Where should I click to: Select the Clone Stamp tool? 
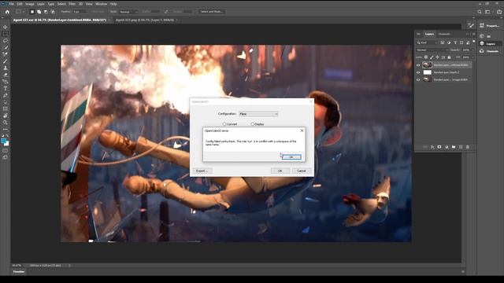[x=6, y=68]
